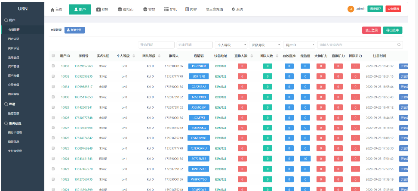Click the invite code button in row 10033
Viewport: 418px width, 191px height.
coord(199,66)
